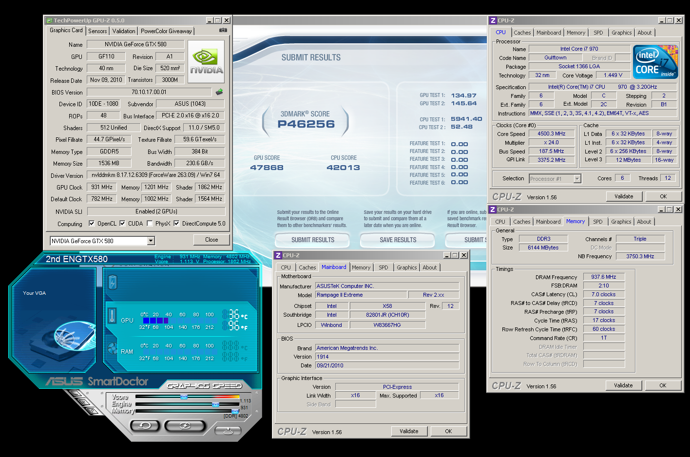Click the NVIDIA SLI Enabled (2 GPUs) field
Image resolution: width=690 pixels, height=457 pixels.
coord(156,211)
